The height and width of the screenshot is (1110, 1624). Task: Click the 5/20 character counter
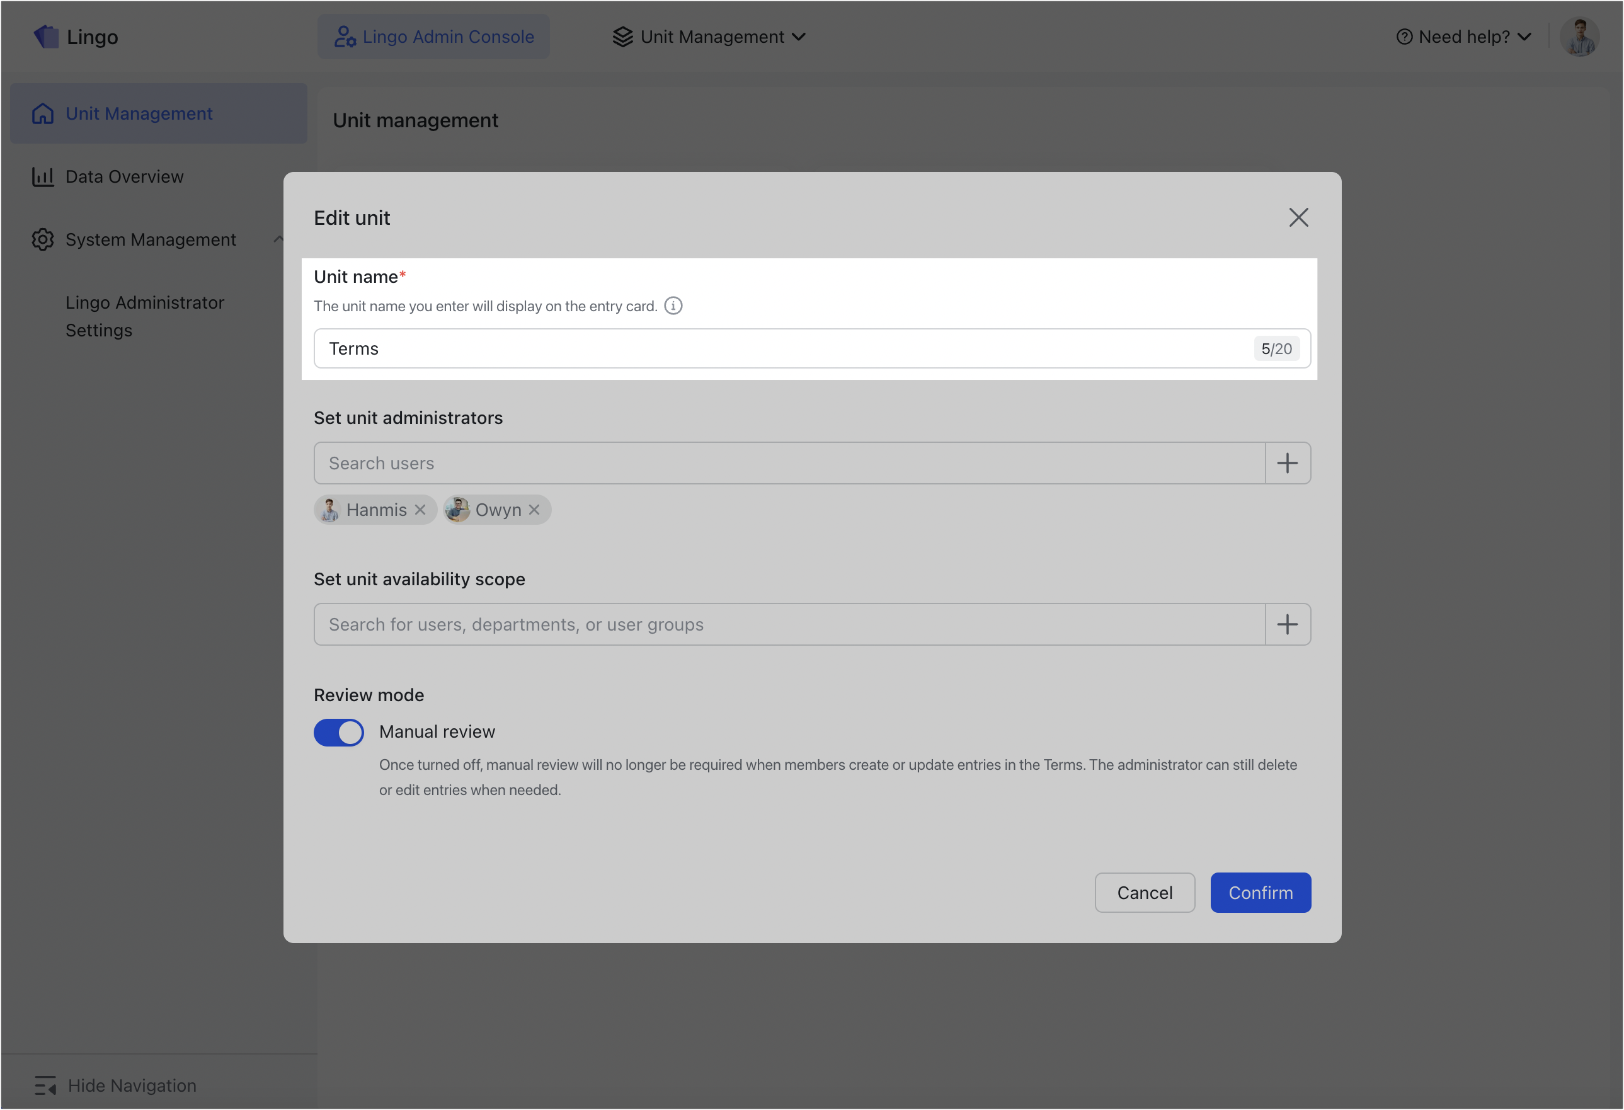(x=1276, y=348)
